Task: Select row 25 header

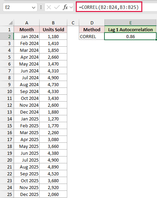Action: [7, 194]
